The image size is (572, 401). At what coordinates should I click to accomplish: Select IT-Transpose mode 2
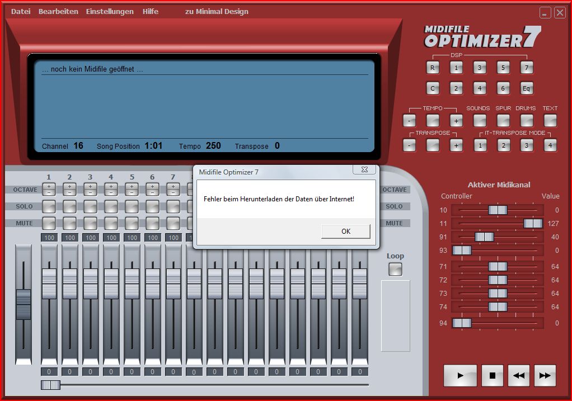pos(503,145)
